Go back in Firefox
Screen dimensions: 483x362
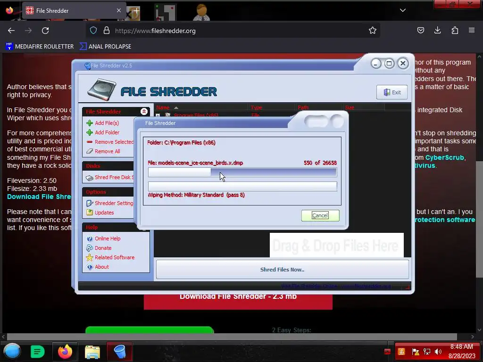tap(11, 31)
